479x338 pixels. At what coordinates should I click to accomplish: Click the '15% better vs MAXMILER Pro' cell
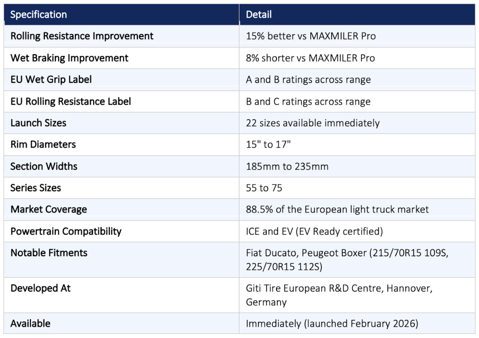tap(311, 36)
